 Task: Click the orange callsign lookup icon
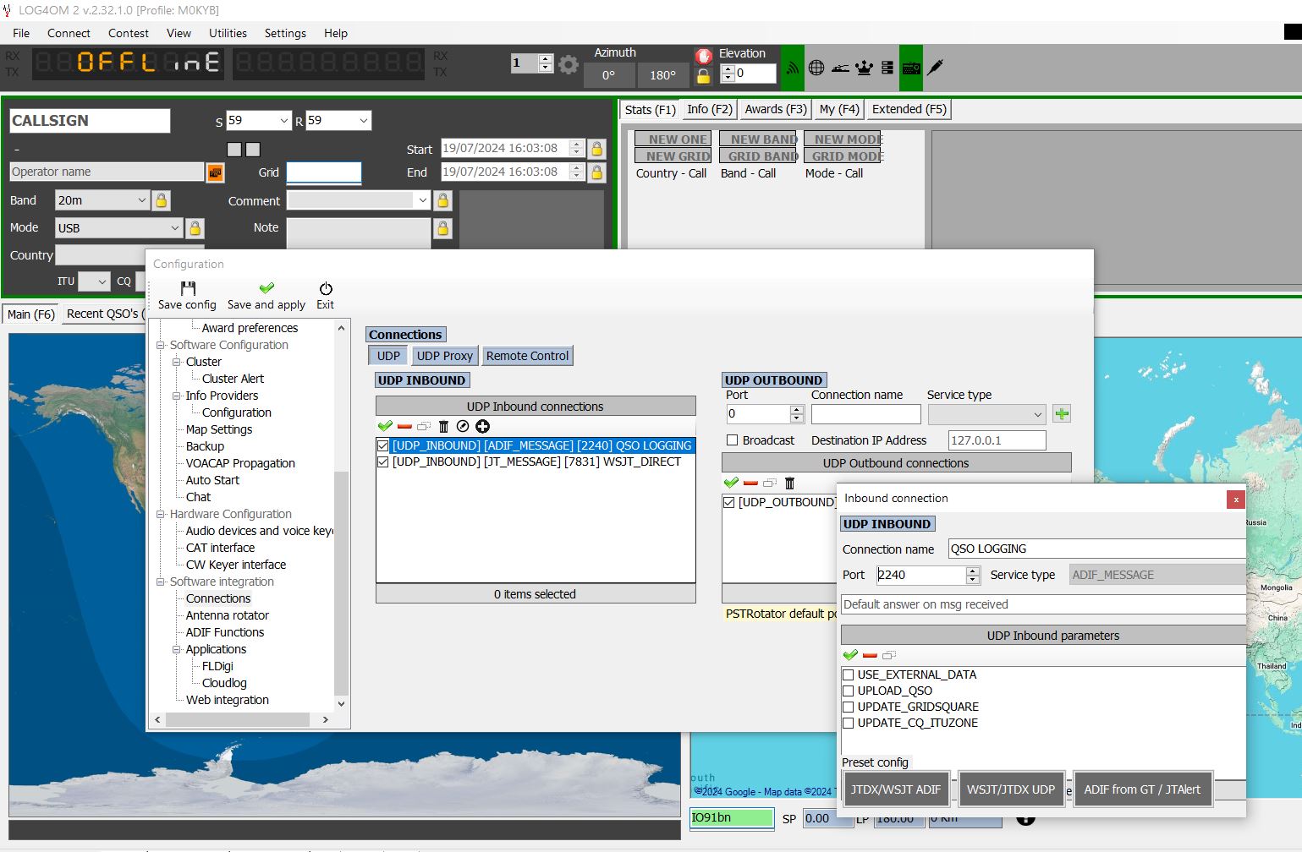point(216,172)
